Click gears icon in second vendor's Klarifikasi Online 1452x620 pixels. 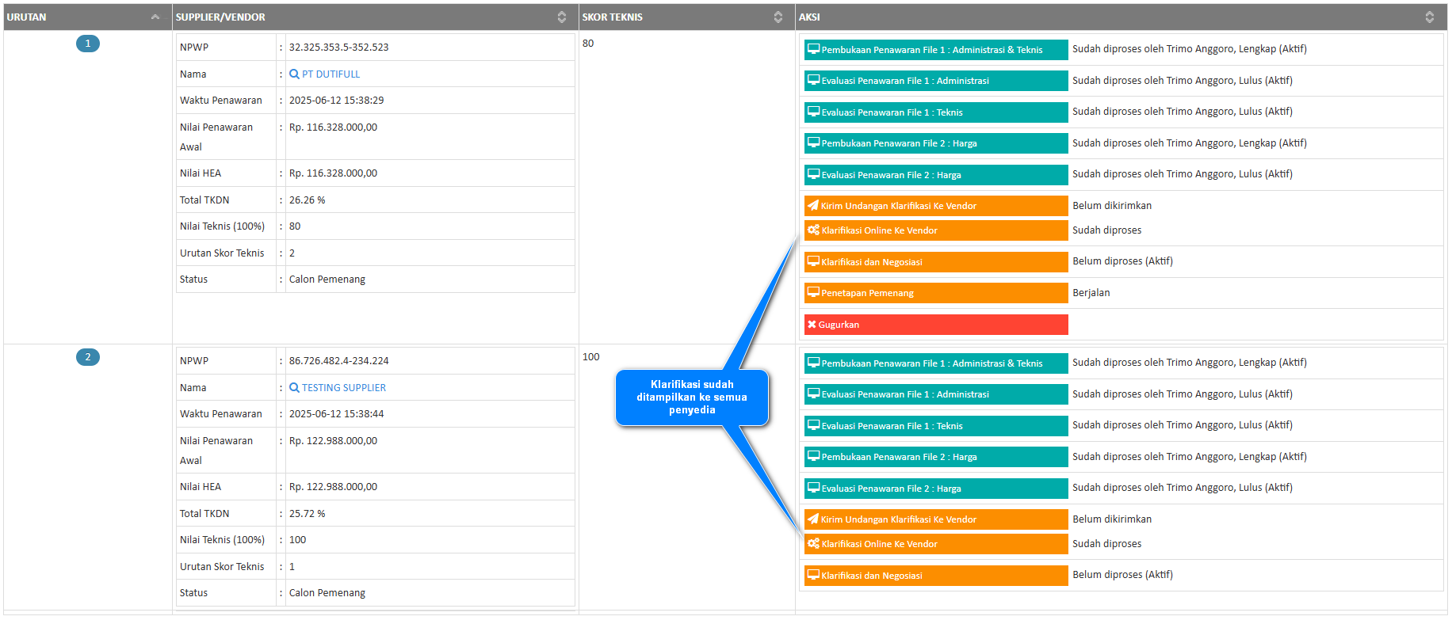pos(813,544)
